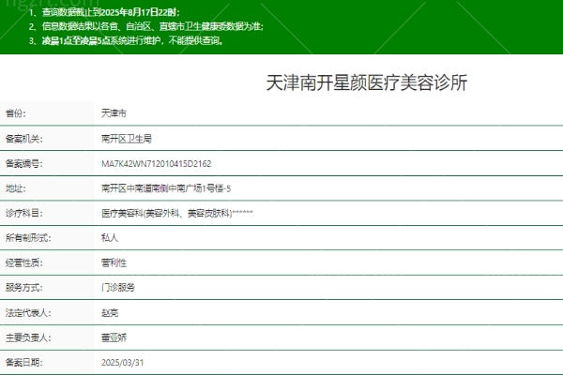Select the value 门诊服务

(118, 288)
